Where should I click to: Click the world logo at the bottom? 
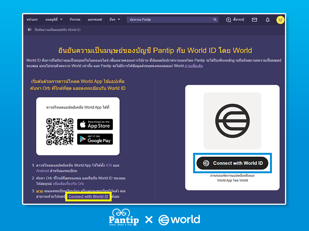179,219
